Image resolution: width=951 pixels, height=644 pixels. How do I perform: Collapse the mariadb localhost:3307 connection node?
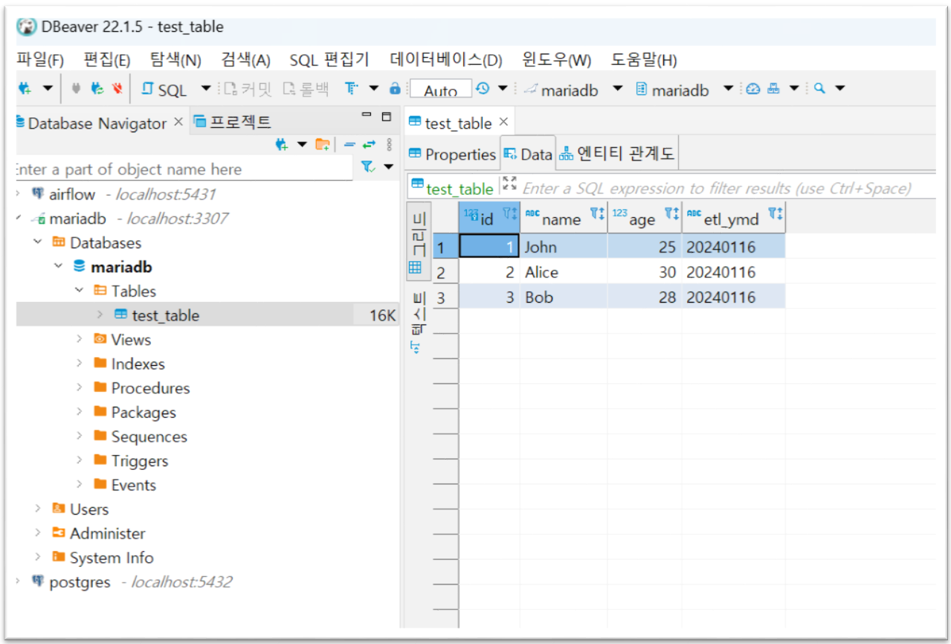[18, 218]
